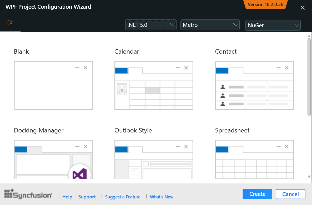Choose the Calendar template preview
Screen dimensions: 312x205
(154, 85)
